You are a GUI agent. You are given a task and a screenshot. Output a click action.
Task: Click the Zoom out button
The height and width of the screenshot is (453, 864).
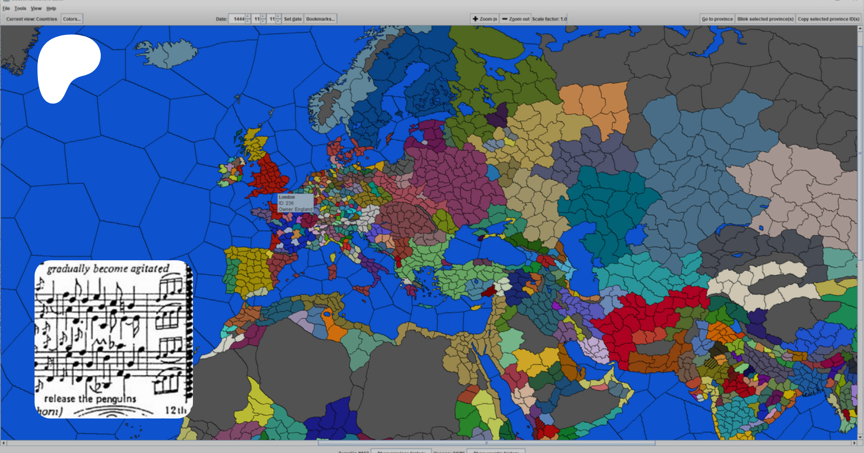click(516, 19)
